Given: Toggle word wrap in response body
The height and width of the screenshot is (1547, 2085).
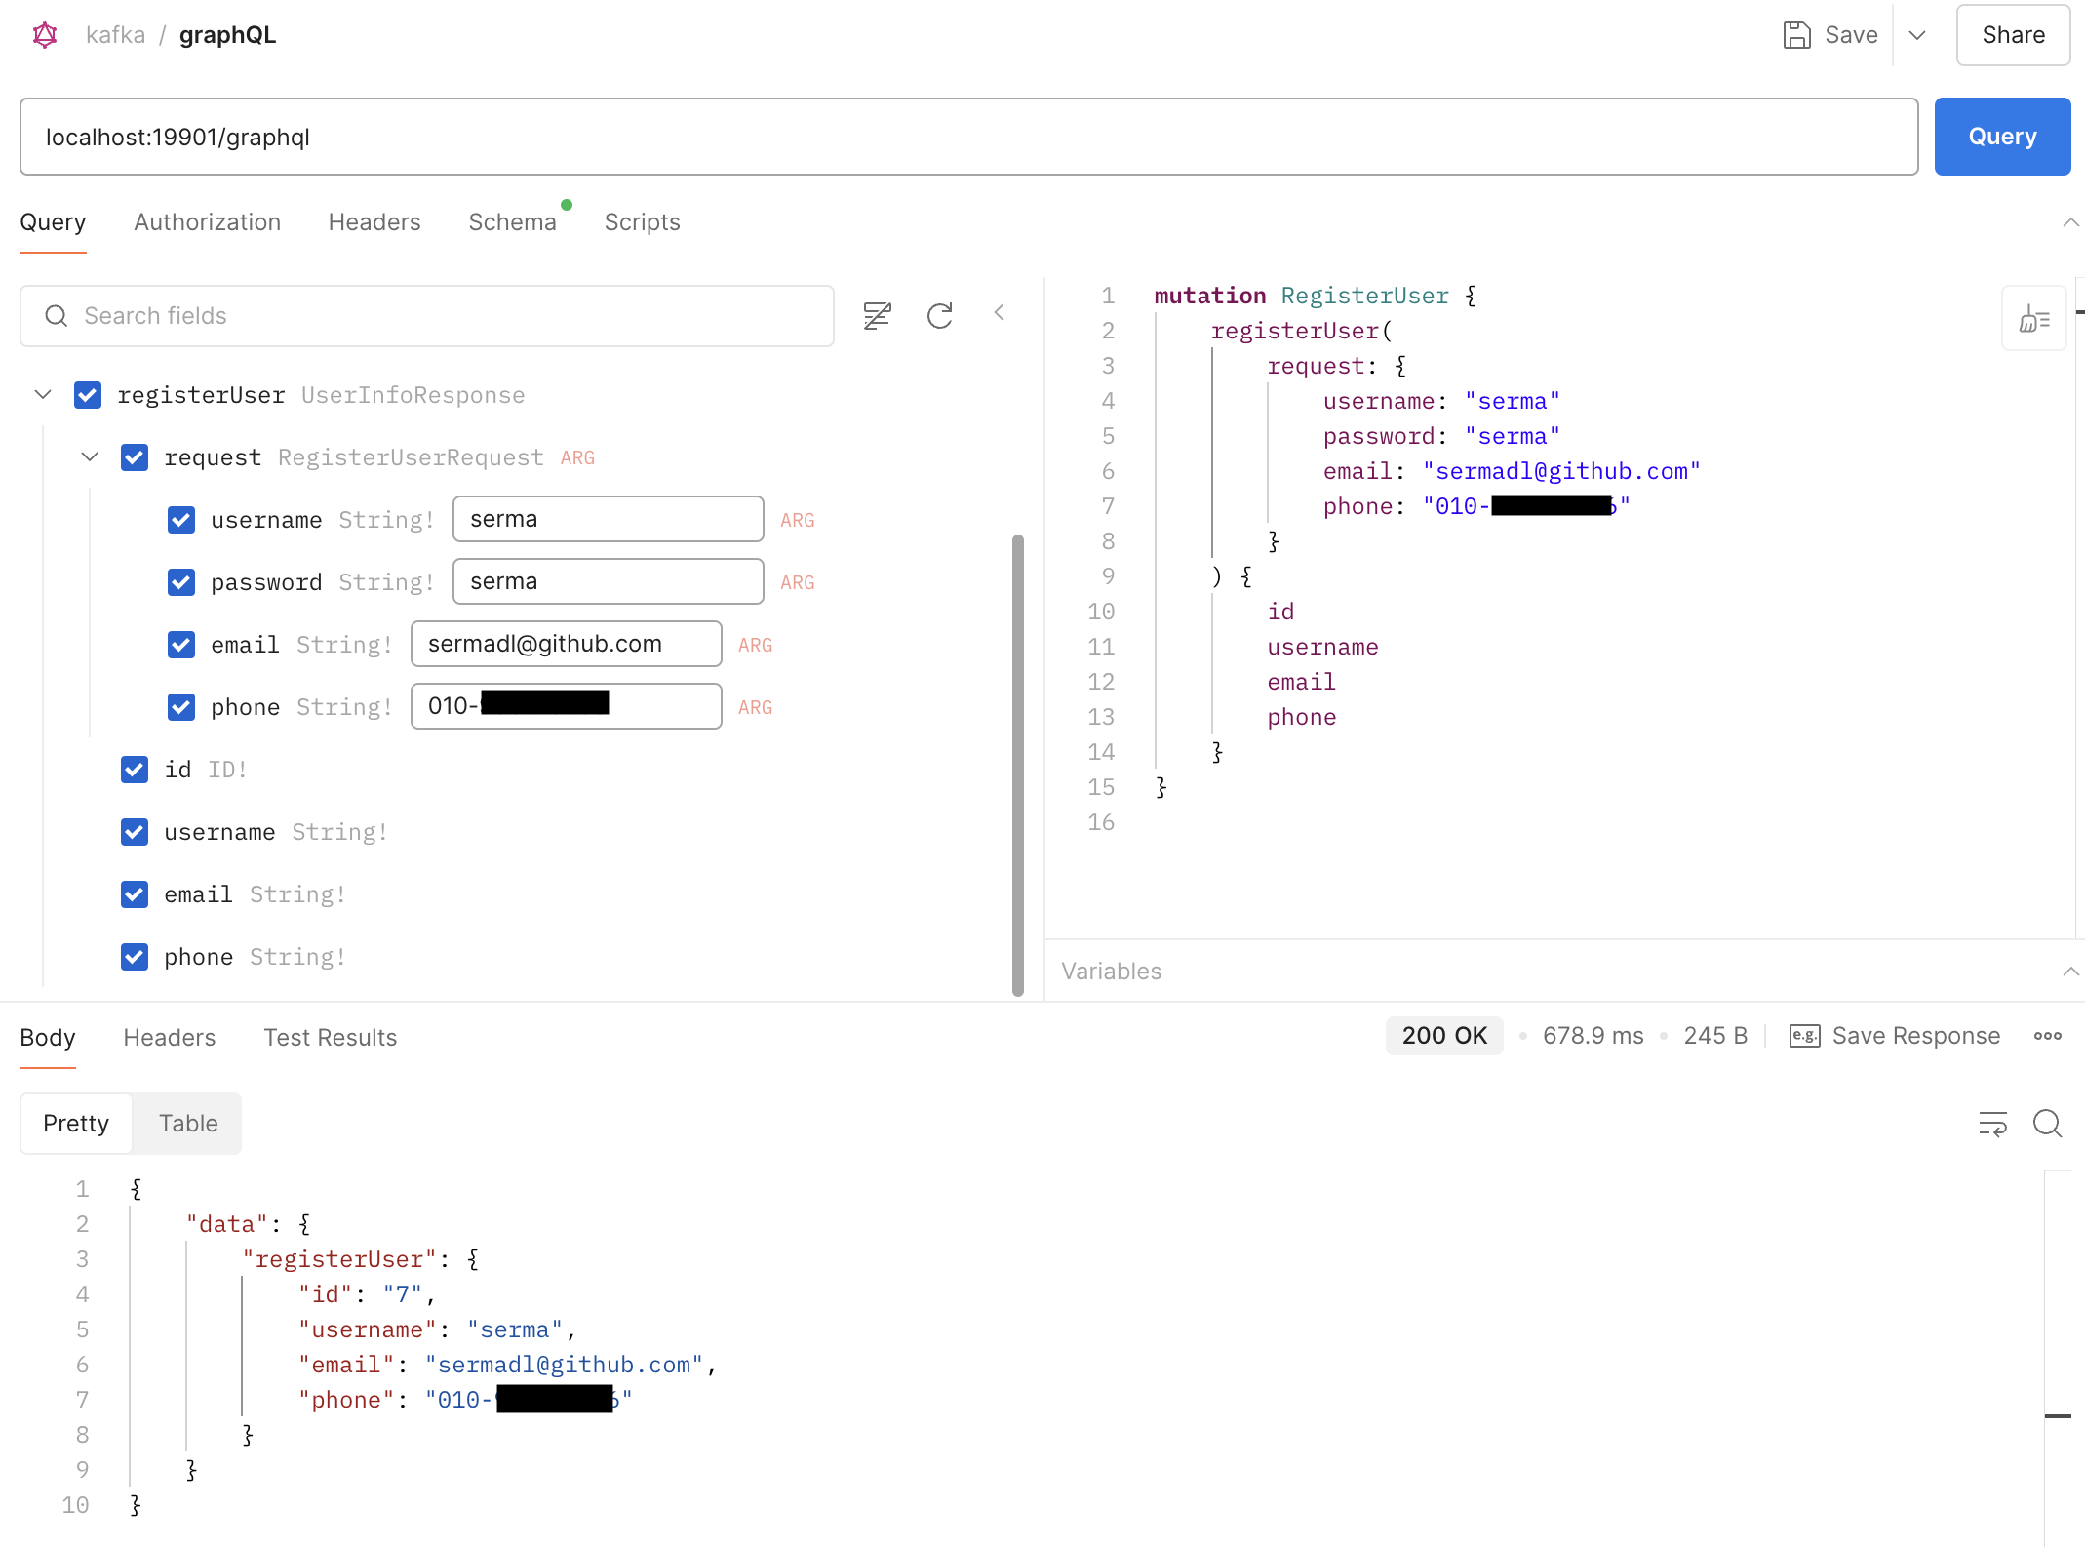Looking at the screenshot, I should click(x=1992, y=1124).
